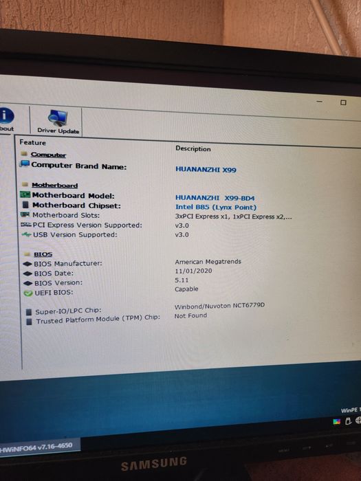Click the BIOS Version chip icon
The image size is (361, 481).
coord(28,283)
